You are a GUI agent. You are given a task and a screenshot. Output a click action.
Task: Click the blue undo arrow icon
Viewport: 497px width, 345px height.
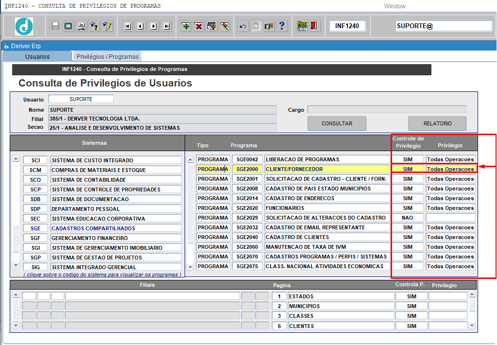(243, 26)
